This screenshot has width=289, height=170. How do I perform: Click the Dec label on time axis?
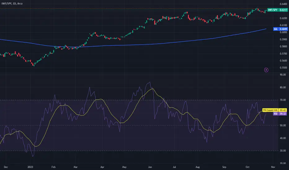tap(6, 167)
